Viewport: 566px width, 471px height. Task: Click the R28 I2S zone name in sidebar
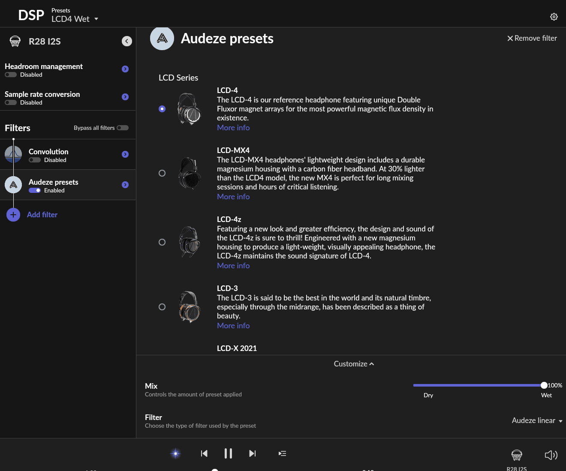coord(45,41)
